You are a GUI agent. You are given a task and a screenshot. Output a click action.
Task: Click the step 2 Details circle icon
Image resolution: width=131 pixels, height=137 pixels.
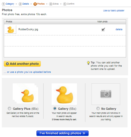click(20, 4)
